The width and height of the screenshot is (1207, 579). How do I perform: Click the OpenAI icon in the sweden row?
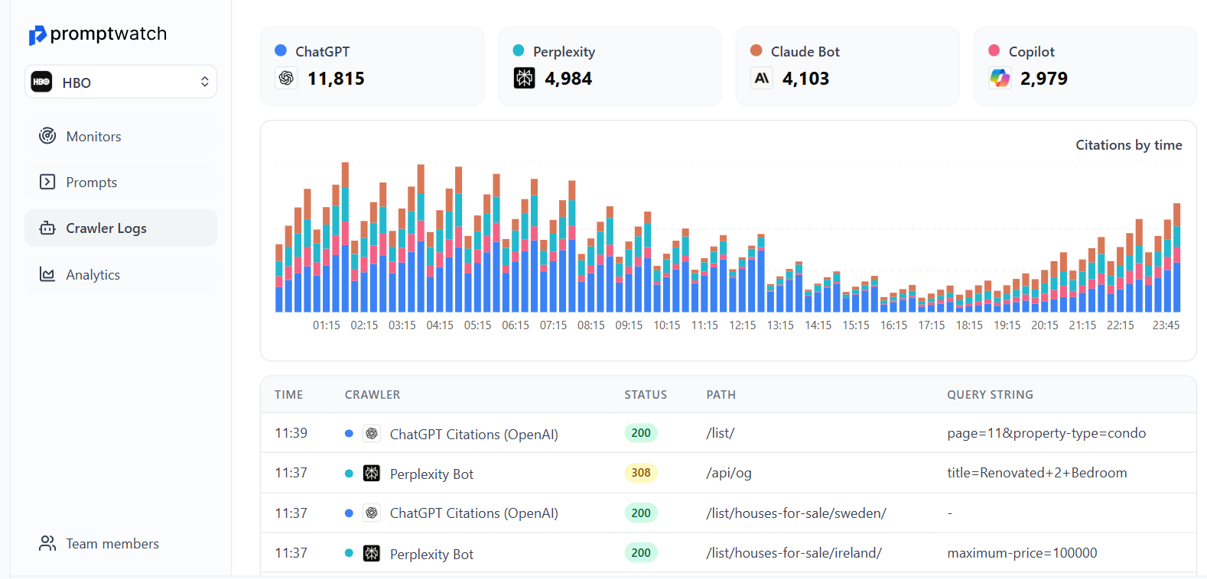pos(372,513)
